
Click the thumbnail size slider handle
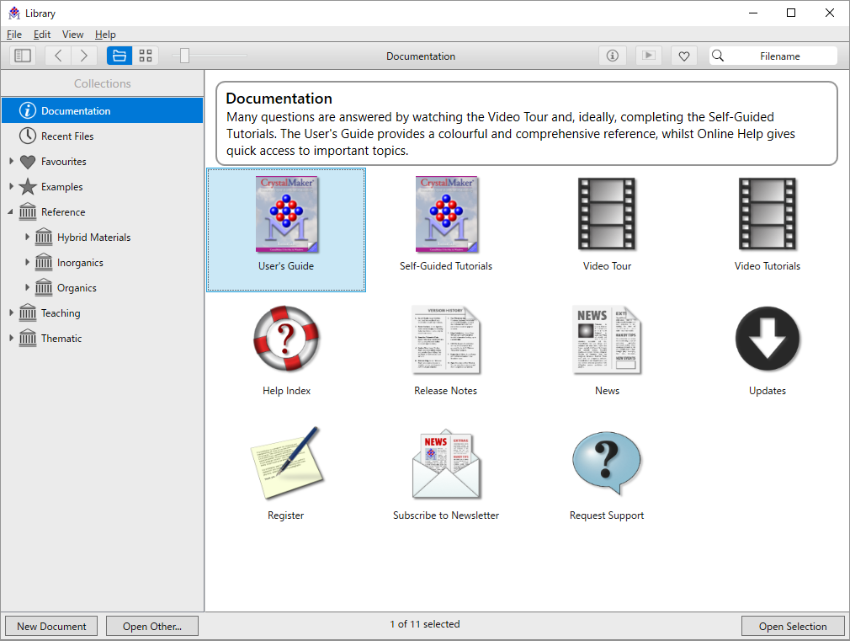pos(185,56)
